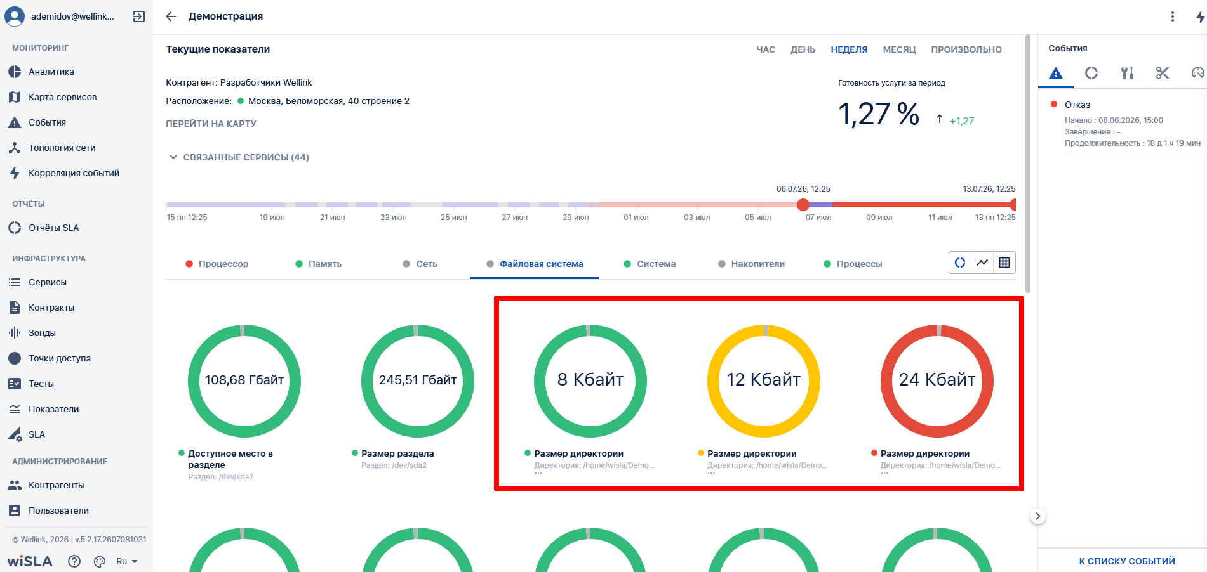Select the scissors icon in События panel

click(x=1163, y=73)
